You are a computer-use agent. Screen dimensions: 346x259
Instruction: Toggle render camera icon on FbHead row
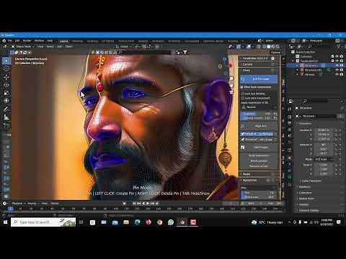point(342,74)
